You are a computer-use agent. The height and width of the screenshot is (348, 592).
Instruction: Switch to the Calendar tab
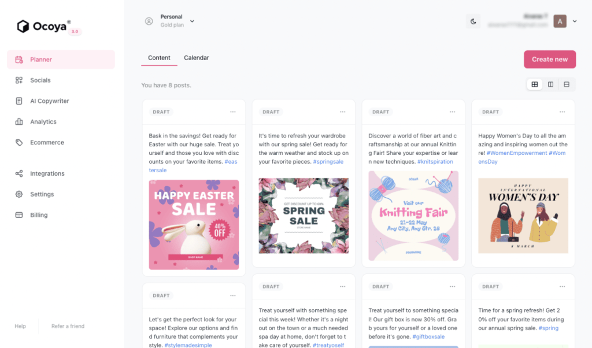(x=197, y=58)
